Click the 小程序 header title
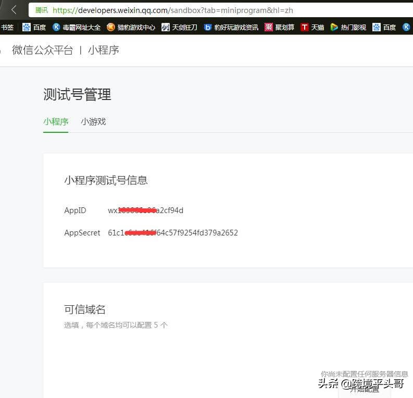413x398 pixels. [104, 50]
